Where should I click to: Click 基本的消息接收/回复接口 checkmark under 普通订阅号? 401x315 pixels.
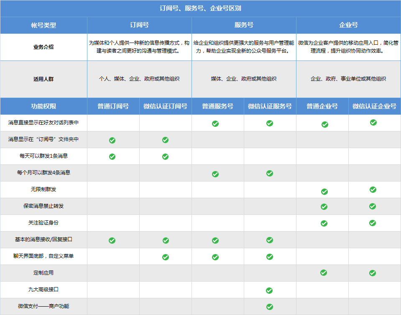coord(112,240)
